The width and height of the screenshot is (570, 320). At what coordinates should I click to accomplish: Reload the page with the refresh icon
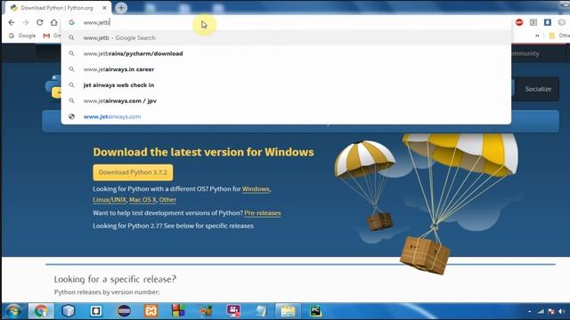tap(39, 22)
